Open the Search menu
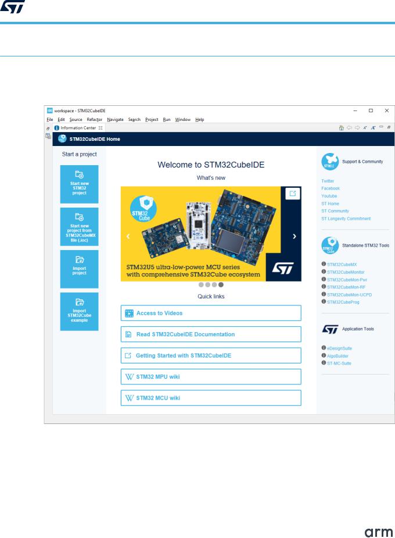 (x=134, y=119)
